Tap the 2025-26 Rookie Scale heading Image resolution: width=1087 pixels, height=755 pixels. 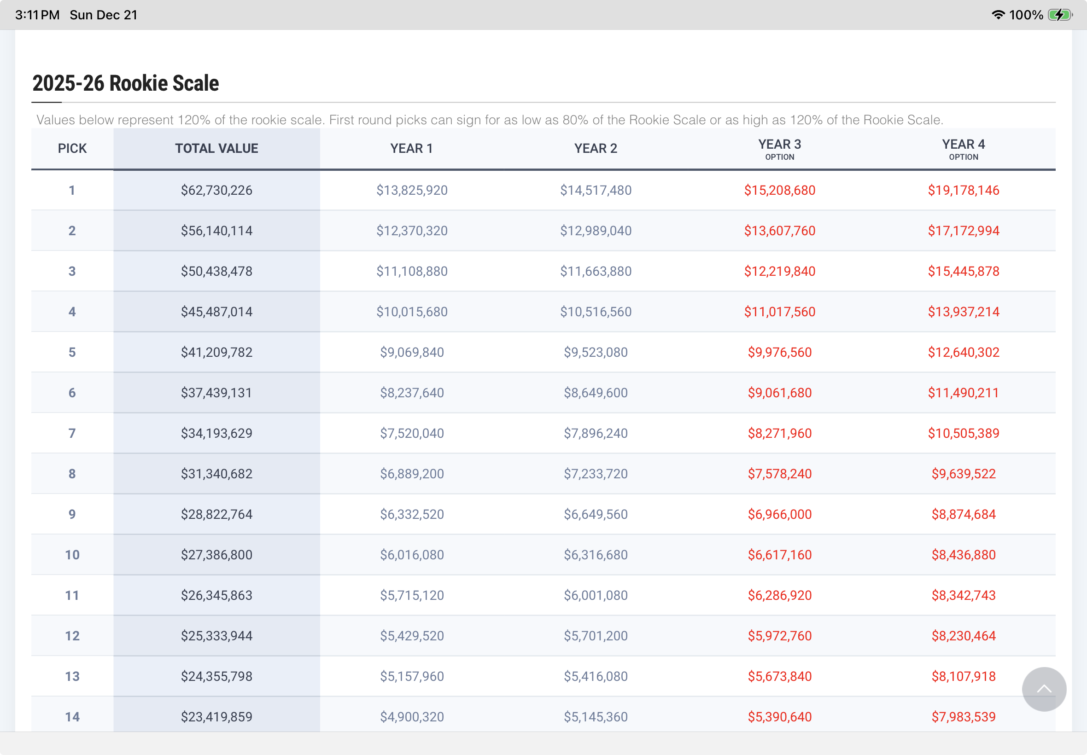click(x=125, y=83)
